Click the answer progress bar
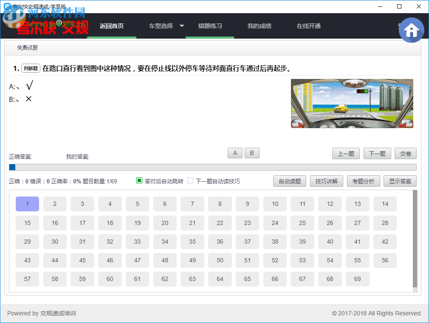 212,167
